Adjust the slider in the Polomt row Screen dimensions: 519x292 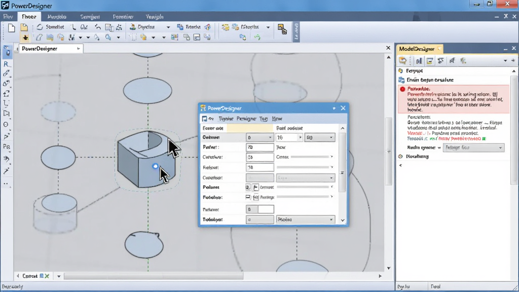click(305, 187)
